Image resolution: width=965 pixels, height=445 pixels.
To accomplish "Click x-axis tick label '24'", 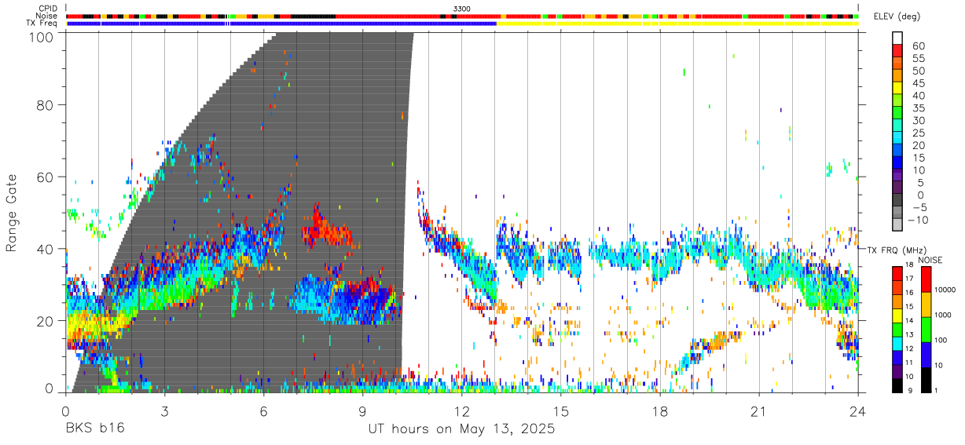I will point(858,411).
